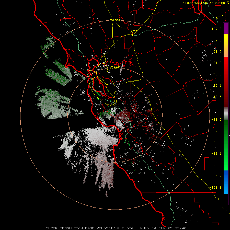Click the Super-Resolution Base Velocity caption at bottom
This screenshot has height=230, width=230.
[x=116, y=228]
